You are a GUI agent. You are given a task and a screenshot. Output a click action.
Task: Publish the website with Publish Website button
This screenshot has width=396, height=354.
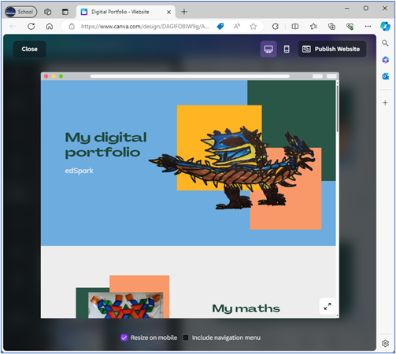pyautogui.click(x=332, y=49)
